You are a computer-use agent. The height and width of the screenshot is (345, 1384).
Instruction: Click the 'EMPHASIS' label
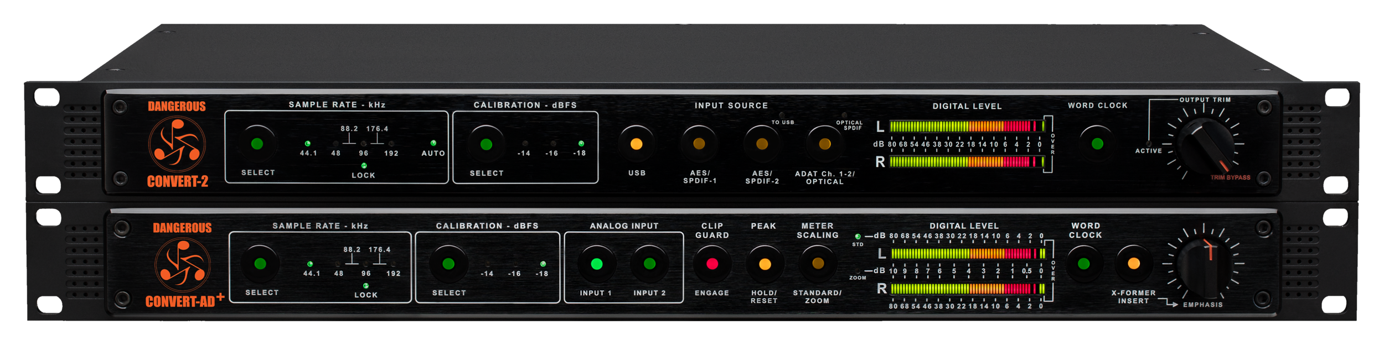[1202, 305]
